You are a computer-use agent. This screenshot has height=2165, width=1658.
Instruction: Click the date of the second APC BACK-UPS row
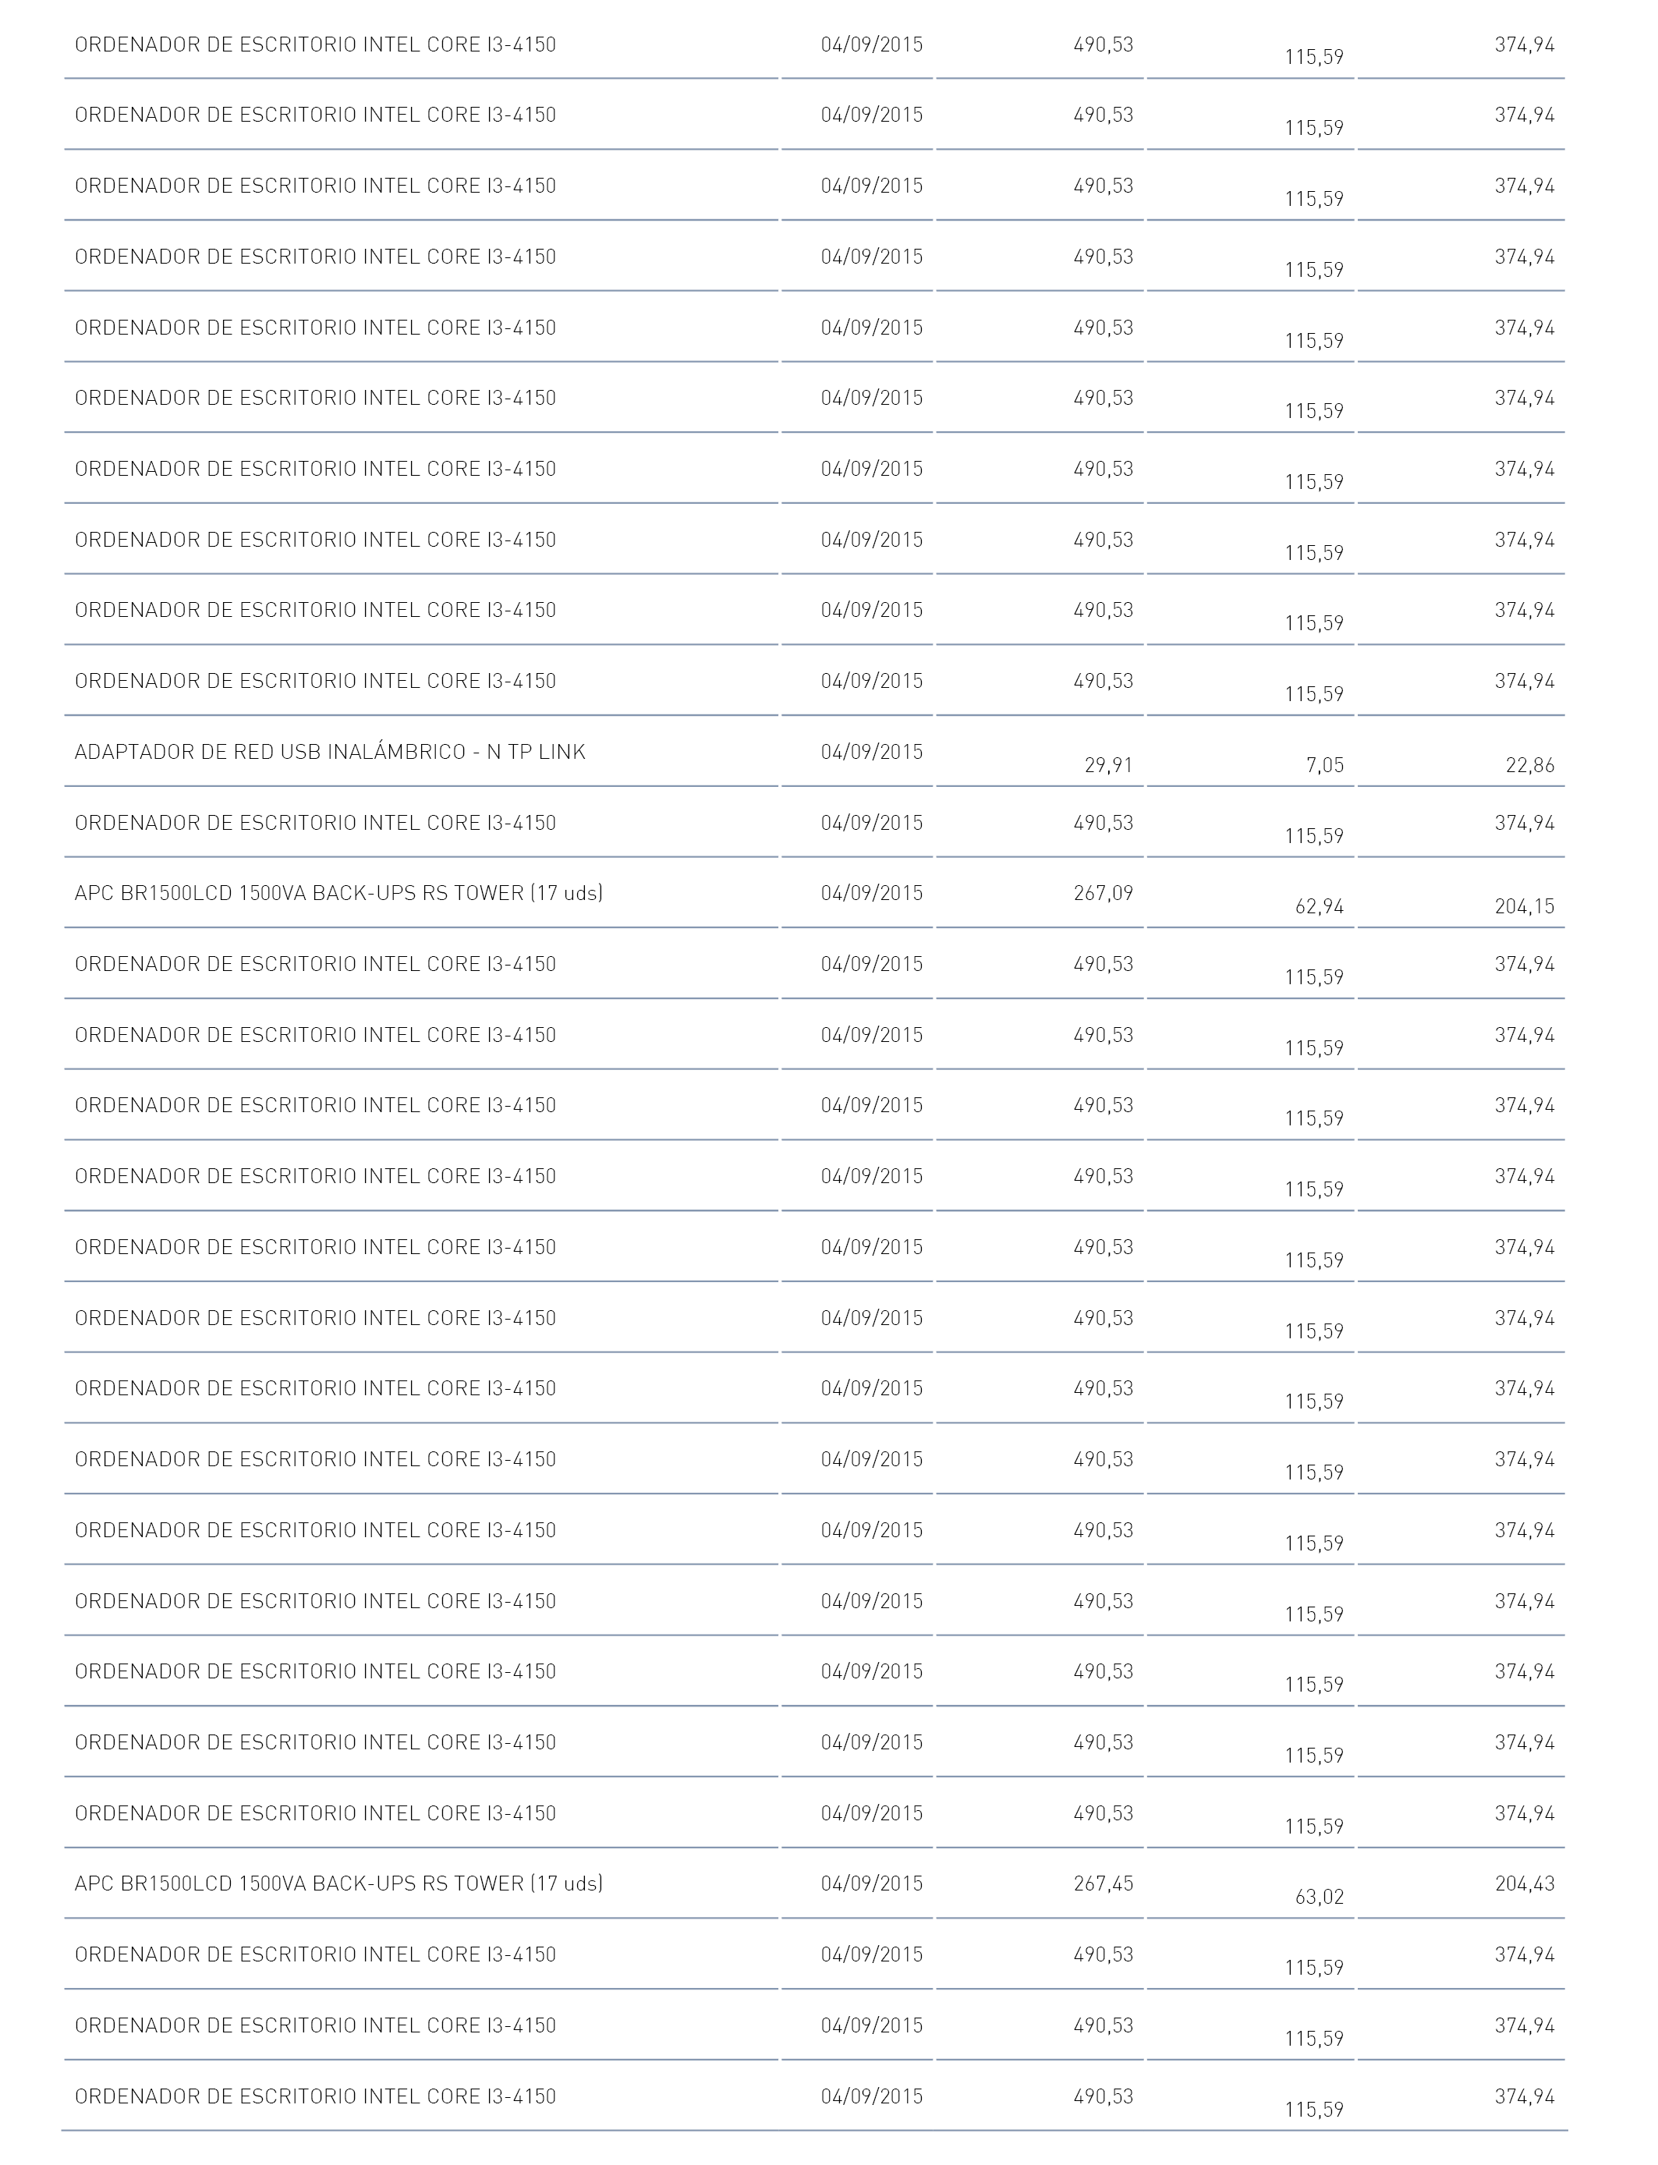[871, 1883]
